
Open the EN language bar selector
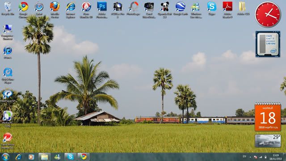point(244,157)
